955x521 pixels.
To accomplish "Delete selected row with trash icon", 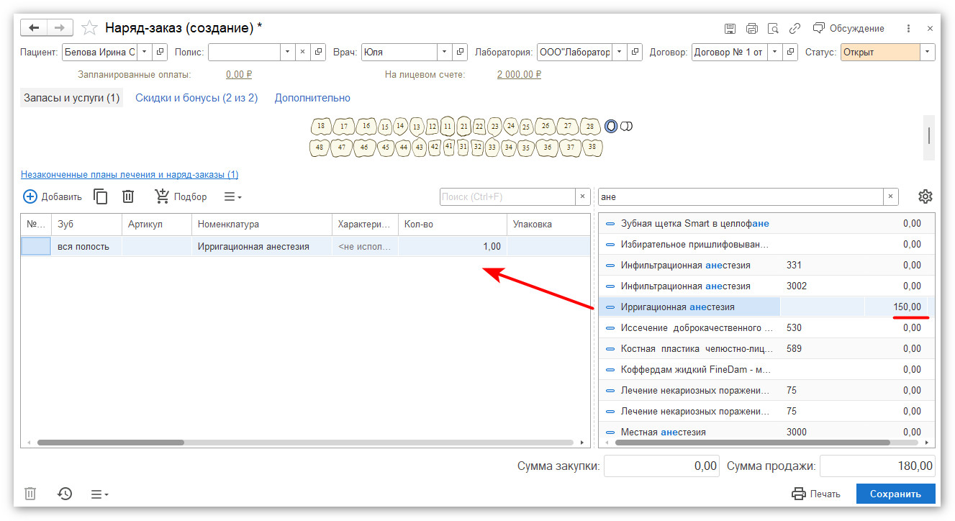I will [128, 196].
